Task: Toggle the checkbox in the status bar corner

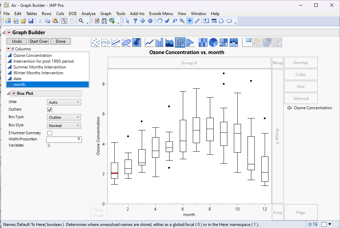Action: 324,225
